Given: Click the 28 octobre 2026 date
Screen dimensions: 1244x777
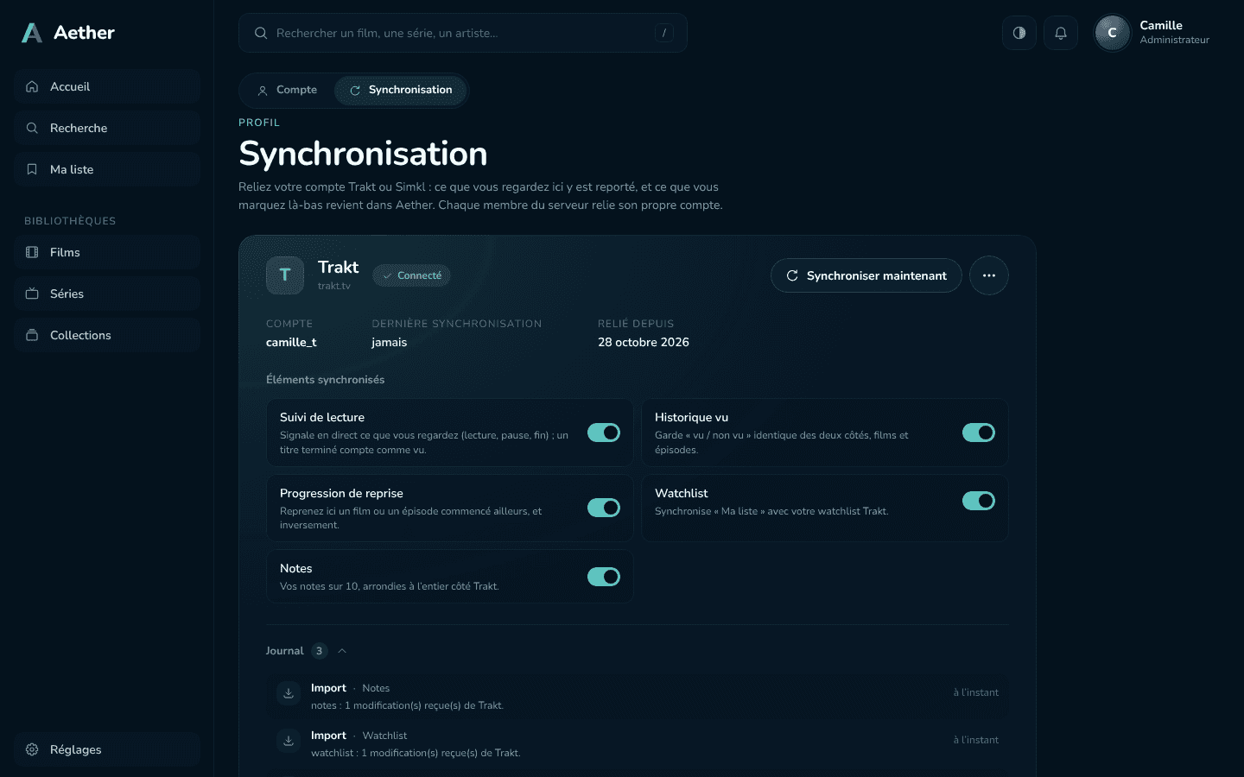Looking at the screenshot, I should point(644,342).
